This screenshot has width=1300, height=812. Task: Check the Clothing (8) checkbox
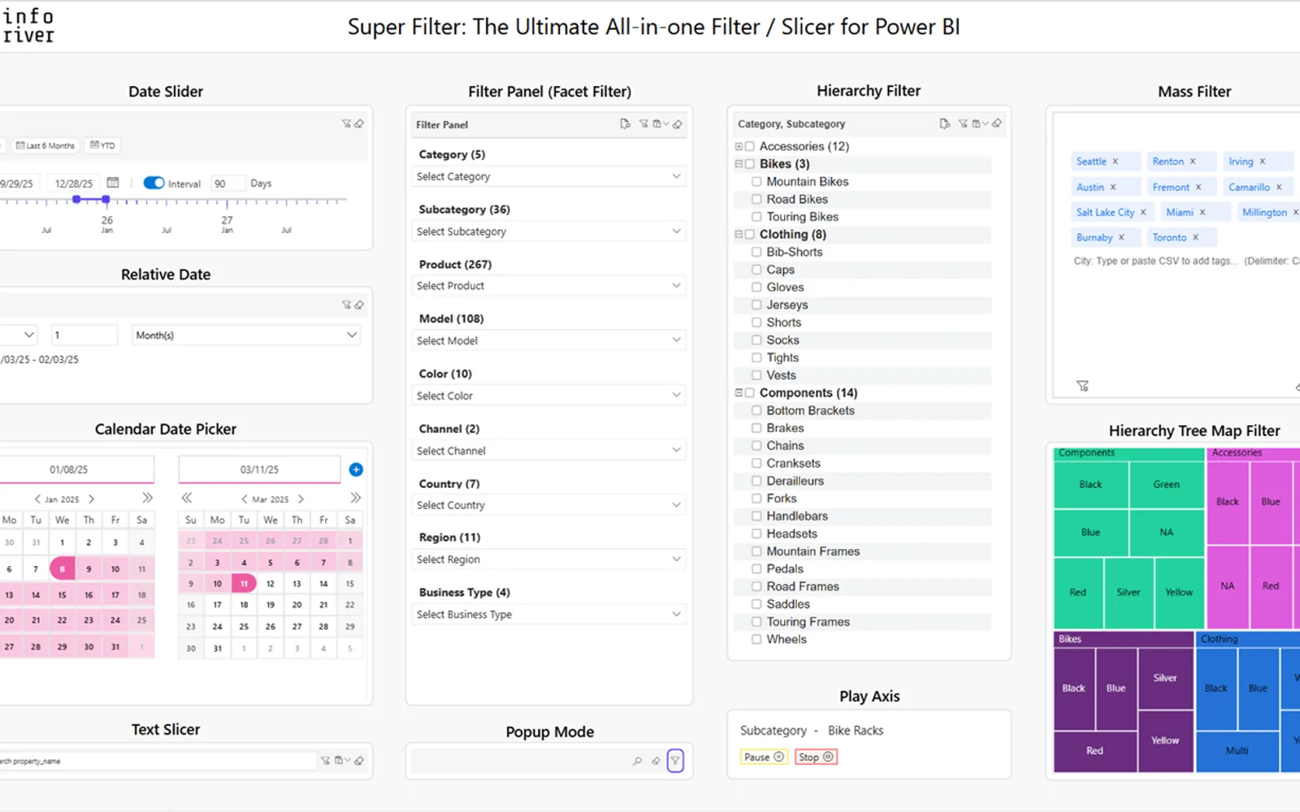point(750,235)
